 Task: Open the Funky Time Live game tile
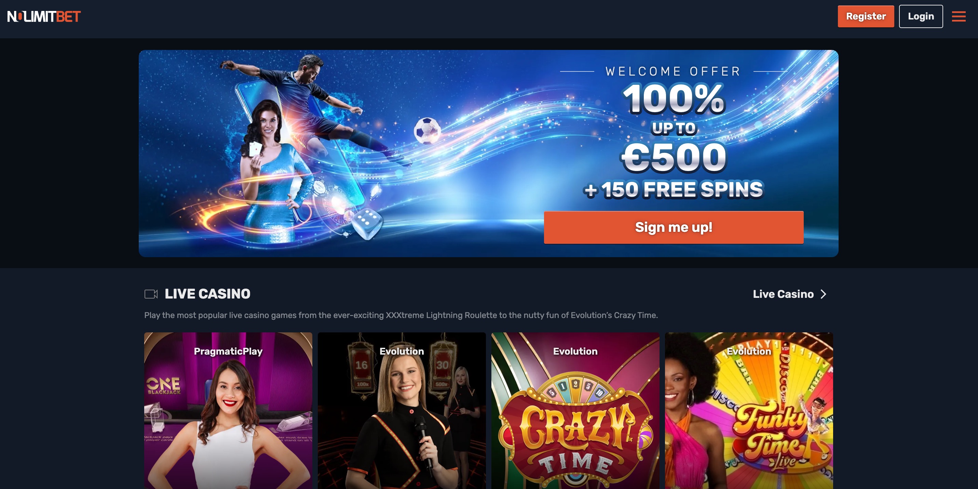pos(749,411)
